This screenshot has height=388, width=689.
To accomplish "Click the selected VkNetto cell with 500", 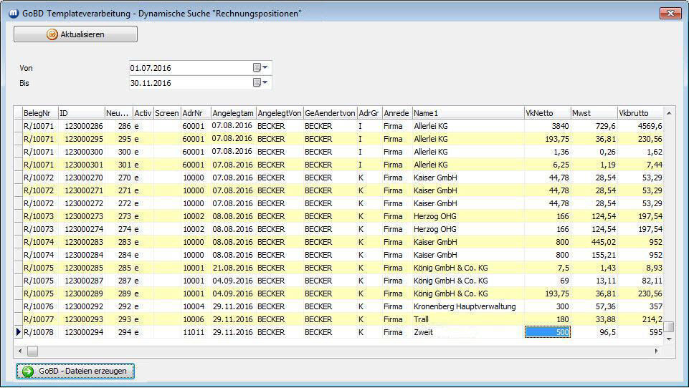I will coord(548,332).
